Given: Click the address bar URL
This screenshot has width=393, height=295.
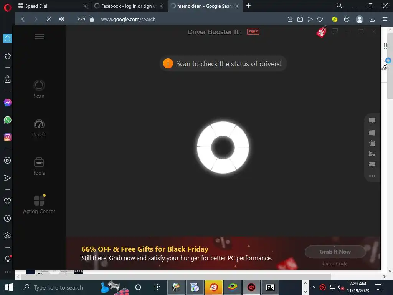Looking at the screenshot, I should (128, 19).
